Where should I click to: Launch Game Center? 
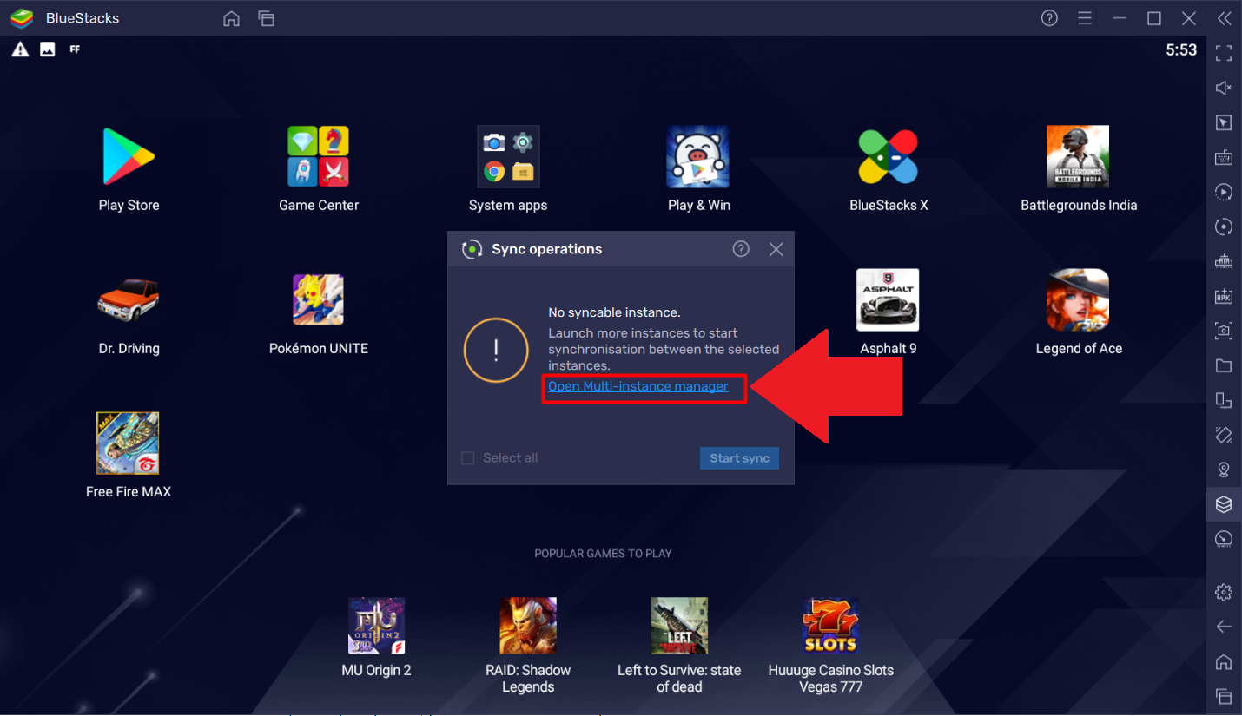(319, 156)
